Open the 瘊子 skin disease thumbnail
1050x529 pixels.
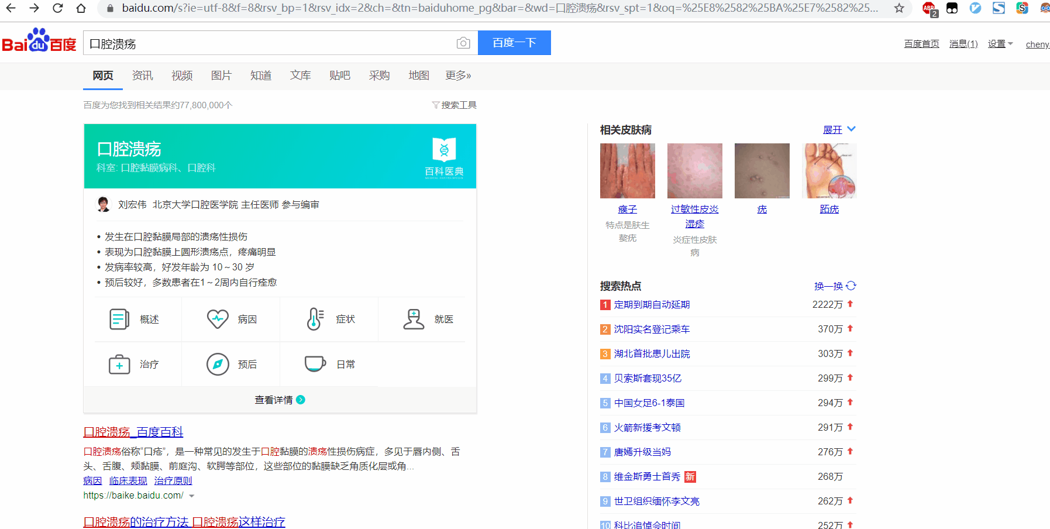coord(628,171)
